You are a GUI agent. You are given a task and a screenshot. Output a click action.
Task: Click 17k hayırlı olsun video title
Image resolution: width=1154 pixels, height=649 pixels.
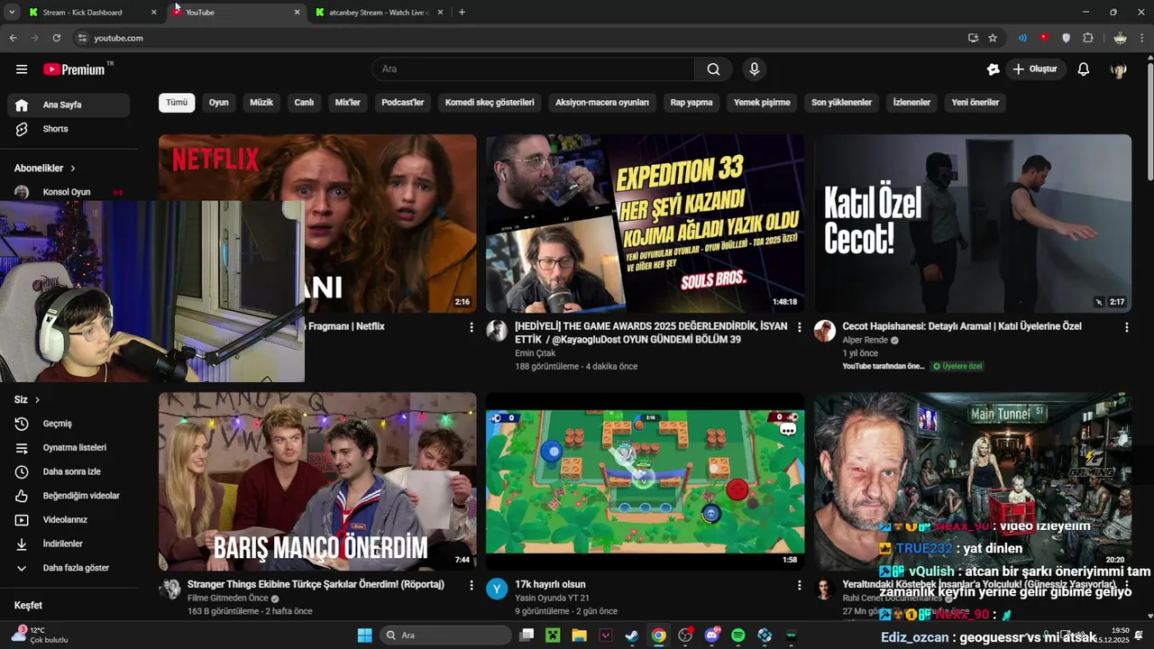550,585
